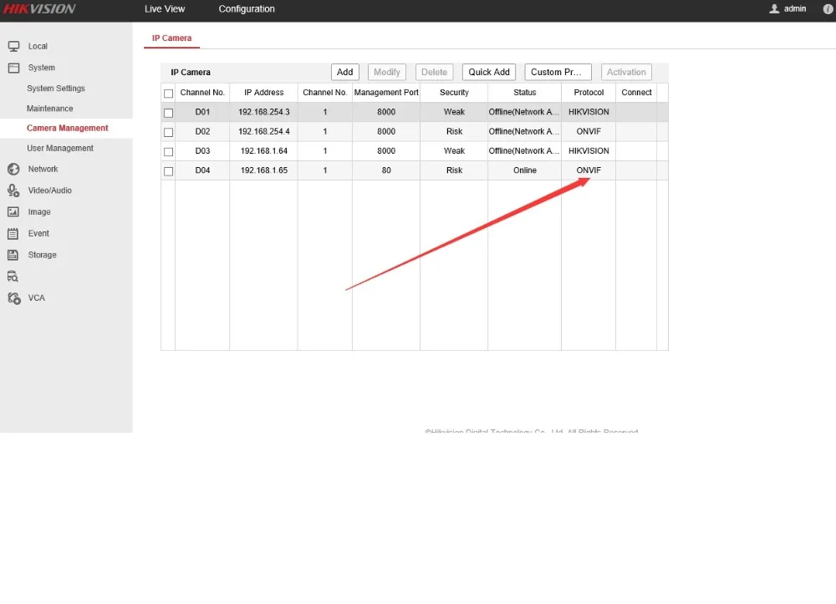Viewport: 836px width, 604px height.
Task: Check the D03 camera row checkbox
Action: pyautogui.click(x=169, y=152)
